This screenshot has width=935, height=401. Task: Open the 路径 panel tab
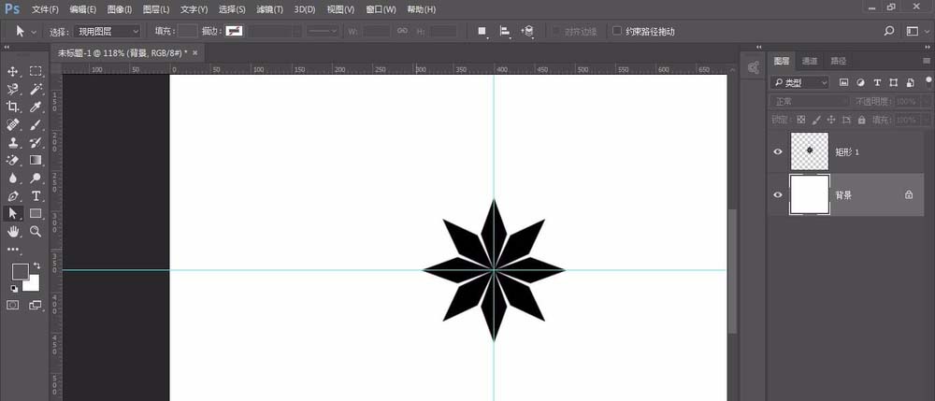[x=839, y=61]
